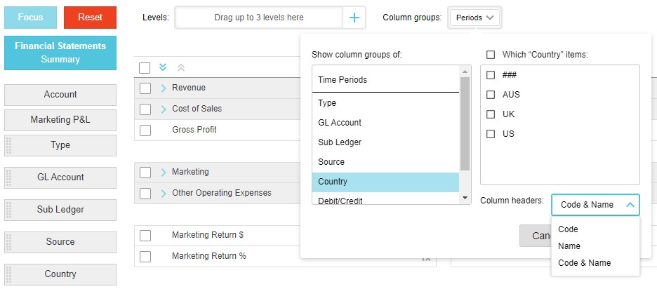Viewport: 657px width, 289px height.
Task: Click the Financial Statements Summary tile
Action: [60, 53]
